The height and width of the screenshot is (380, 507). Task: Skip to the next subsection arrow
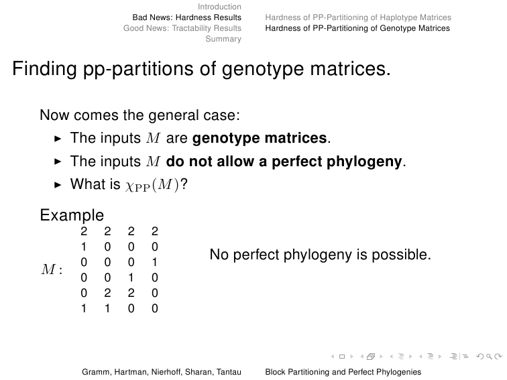point(410,357)
